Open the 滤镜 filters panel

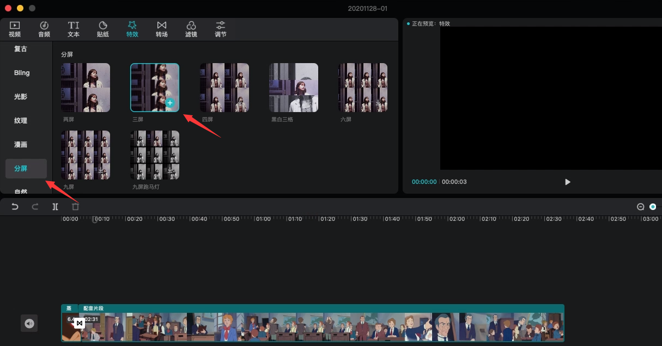pyautogui.click(x=191, y=29)
